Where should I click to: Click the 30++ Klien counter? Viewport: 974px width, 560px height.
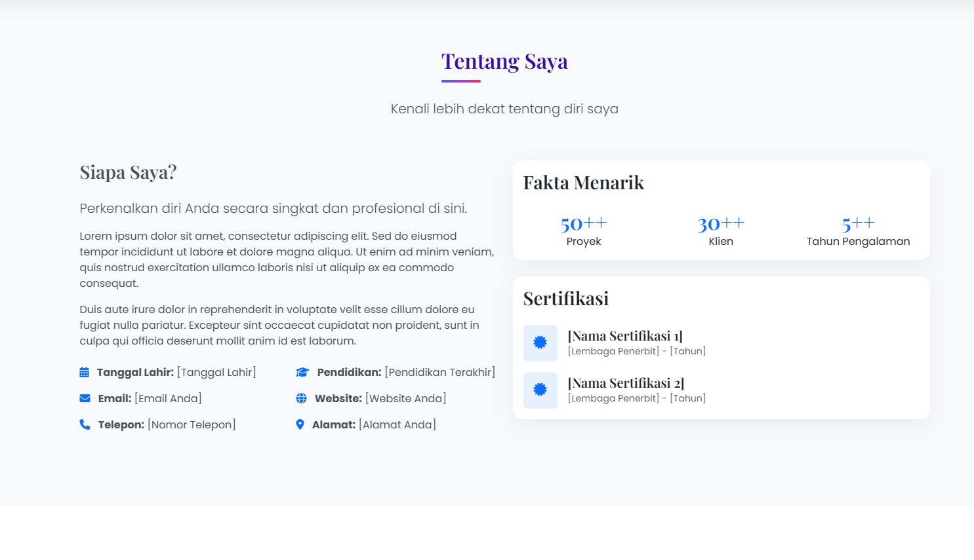tap(721, 229)
